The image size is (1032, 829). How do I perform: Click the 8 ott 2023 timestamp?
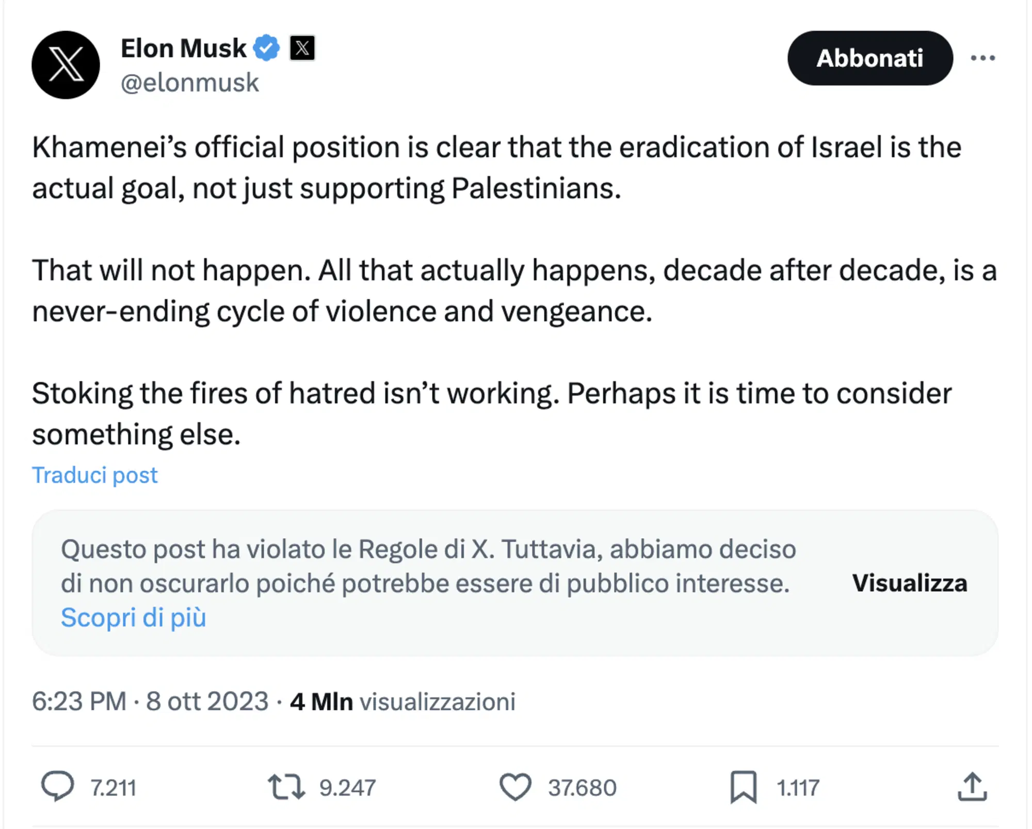coord(205,700)
